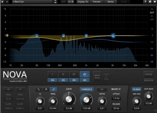The width and height of the screenshot is (157, 113).
Task: Click the previous preset left arrow
Action: click(2, 2)
